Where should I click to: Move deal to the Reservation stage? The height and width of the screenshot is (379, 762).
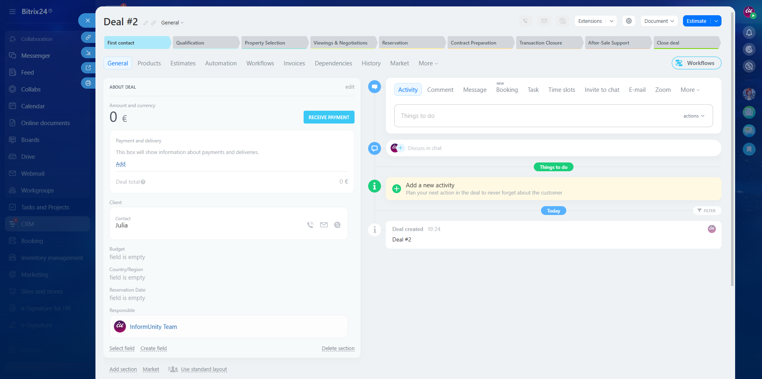pyautogui.click(x=411, y=43)
